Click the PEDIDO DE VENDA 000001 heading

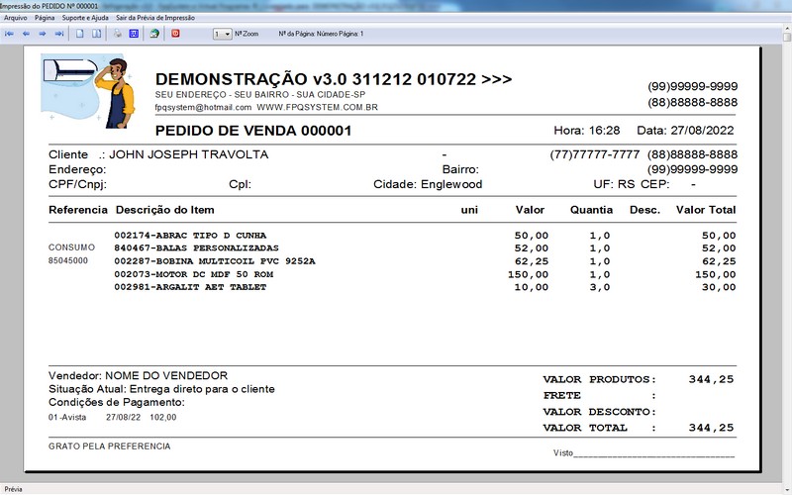point(253,131)
